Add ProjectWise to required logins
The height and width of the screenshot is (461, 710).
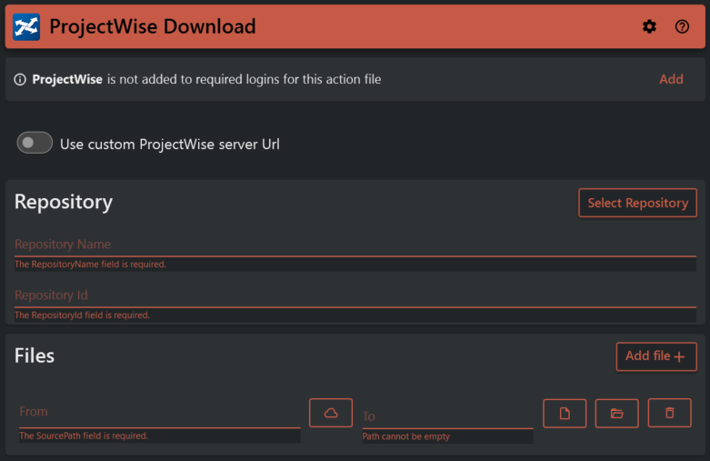671,79
